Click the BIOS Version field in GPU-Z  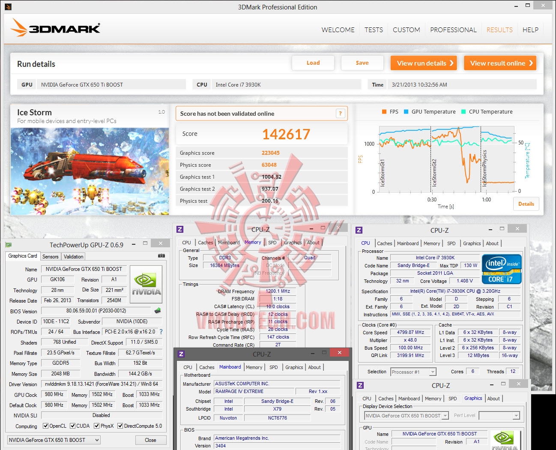[x=96, y=311]
